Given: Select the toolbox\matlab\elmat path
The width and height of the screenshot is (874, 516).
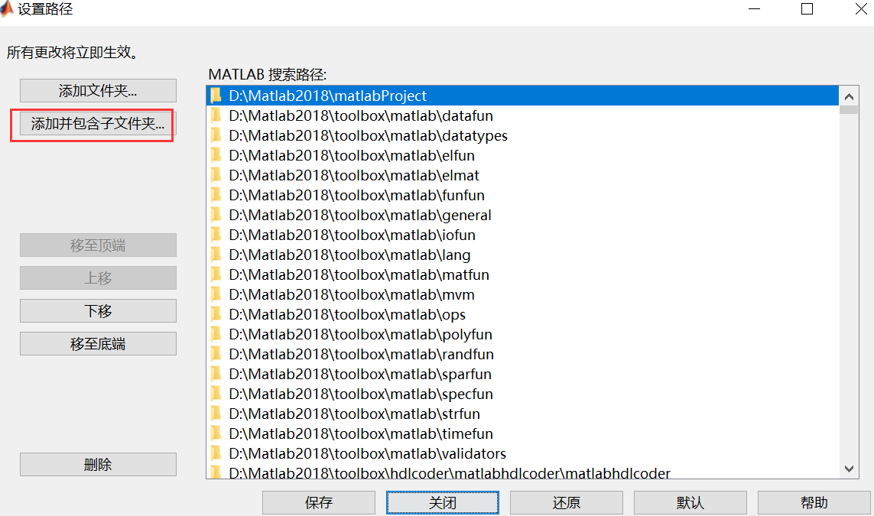Looking at the screenshot, I should tap(522, 175).
